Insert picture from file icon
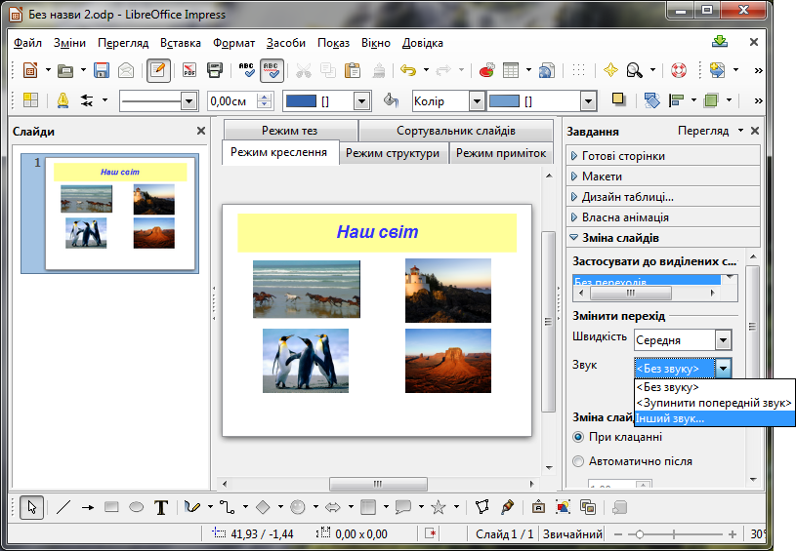796x551 pixels. [563, 507]
